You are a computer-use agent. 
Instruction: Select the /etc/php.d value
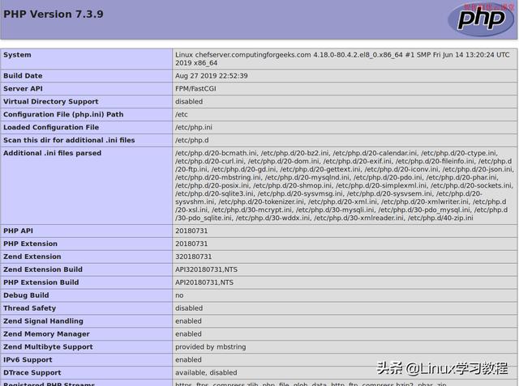(x=192, y=140)
